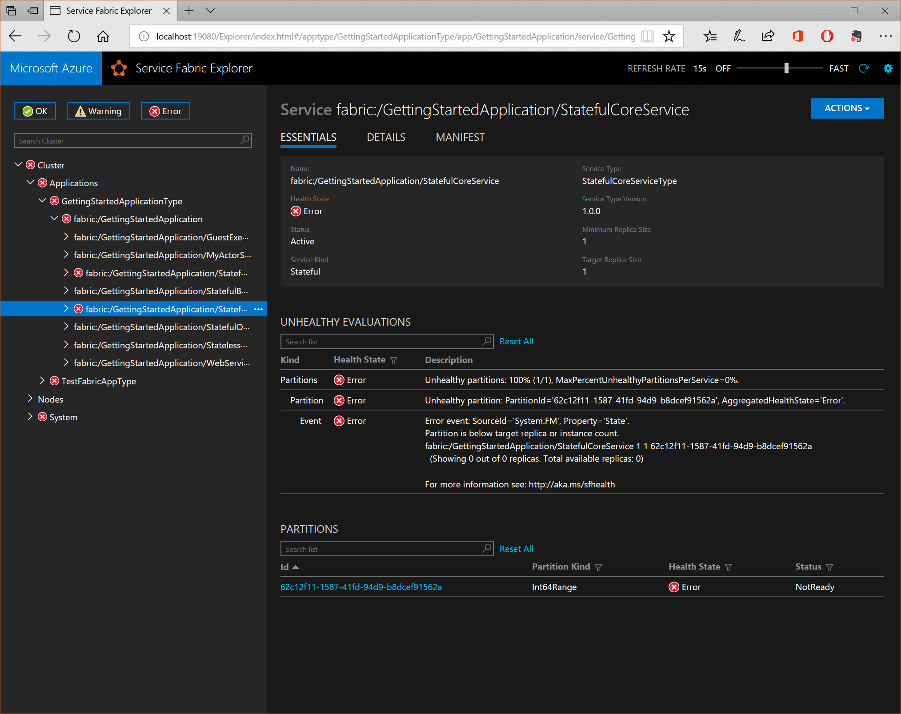Switch to the MANIFEST tab
The image size is (901, 714).
click(x=460, y=137)
